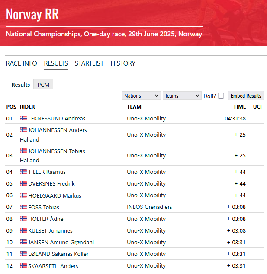Open rider DVERSNES Fredrik link

click(x=51, y=184)
